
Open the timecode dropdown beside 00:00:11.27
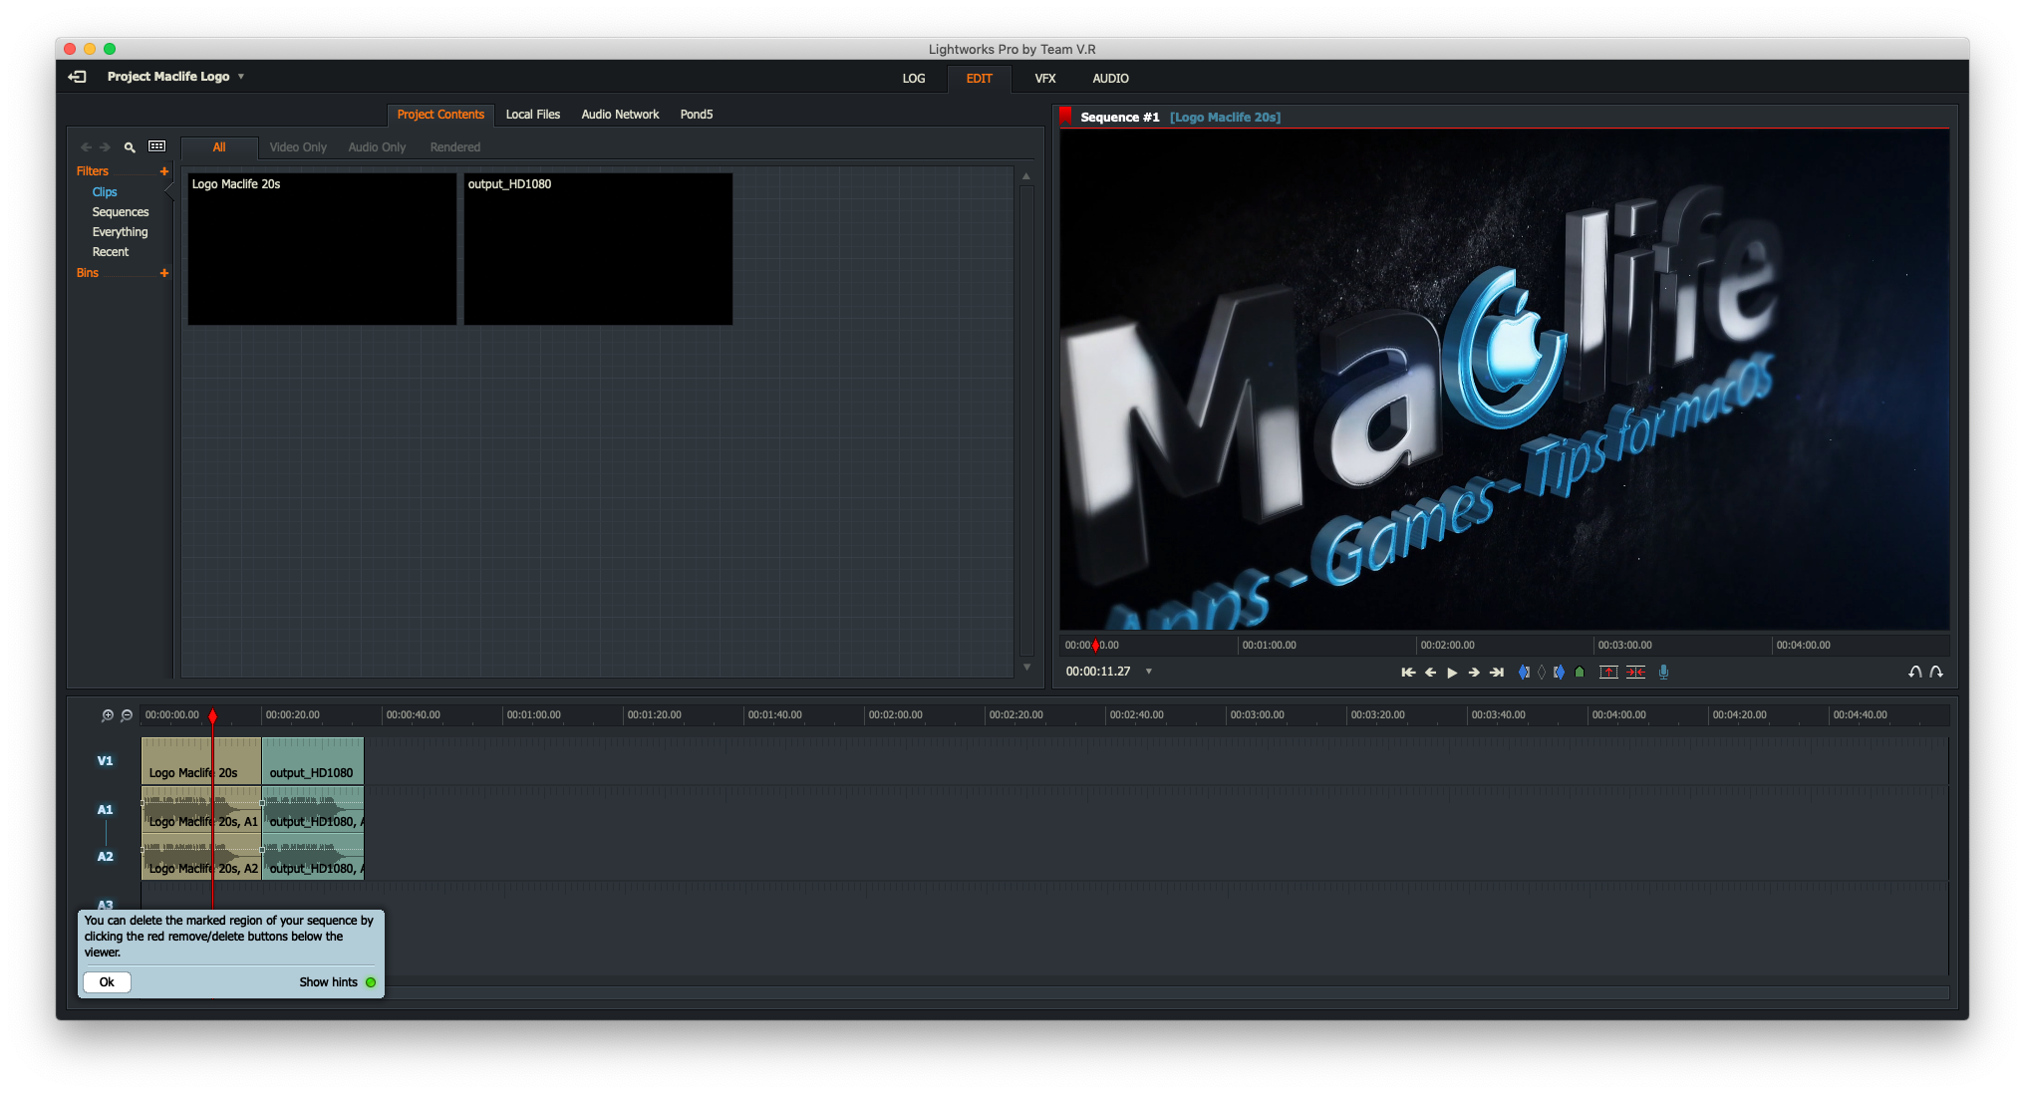point(1149,671)
